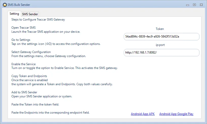The height and width of the screenshot is (124, 207).
Task: Close the SMS Bulk Sender window
Action: (201, 5)
